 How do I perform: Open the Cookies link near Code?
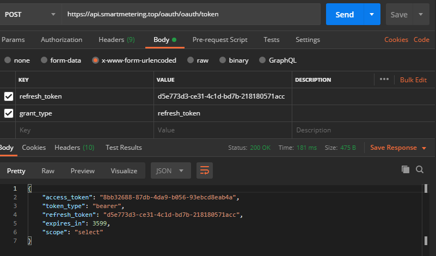point(396,40)
